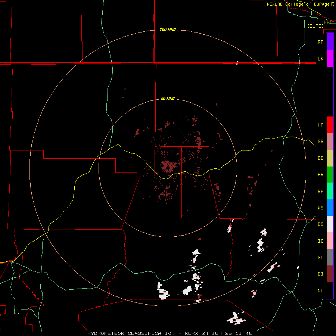The height and width of the screenshot is (336, 336).
Task: Click the HA legend label
Action: tap(321, 125)
